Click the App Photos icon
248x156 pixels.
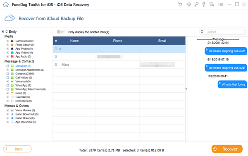coord(12,49)
